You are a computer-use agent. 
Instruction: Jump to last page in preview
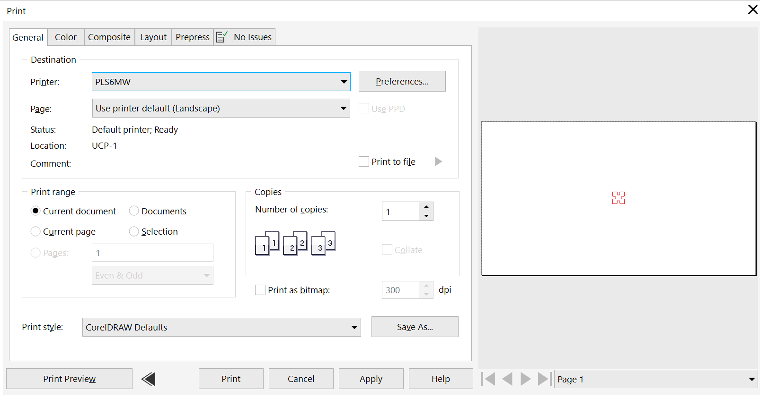(x=545, y=379)
